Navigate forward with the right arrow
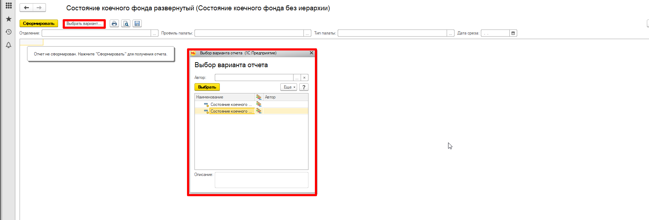This screenshot has height=220, width=649. 39,7
